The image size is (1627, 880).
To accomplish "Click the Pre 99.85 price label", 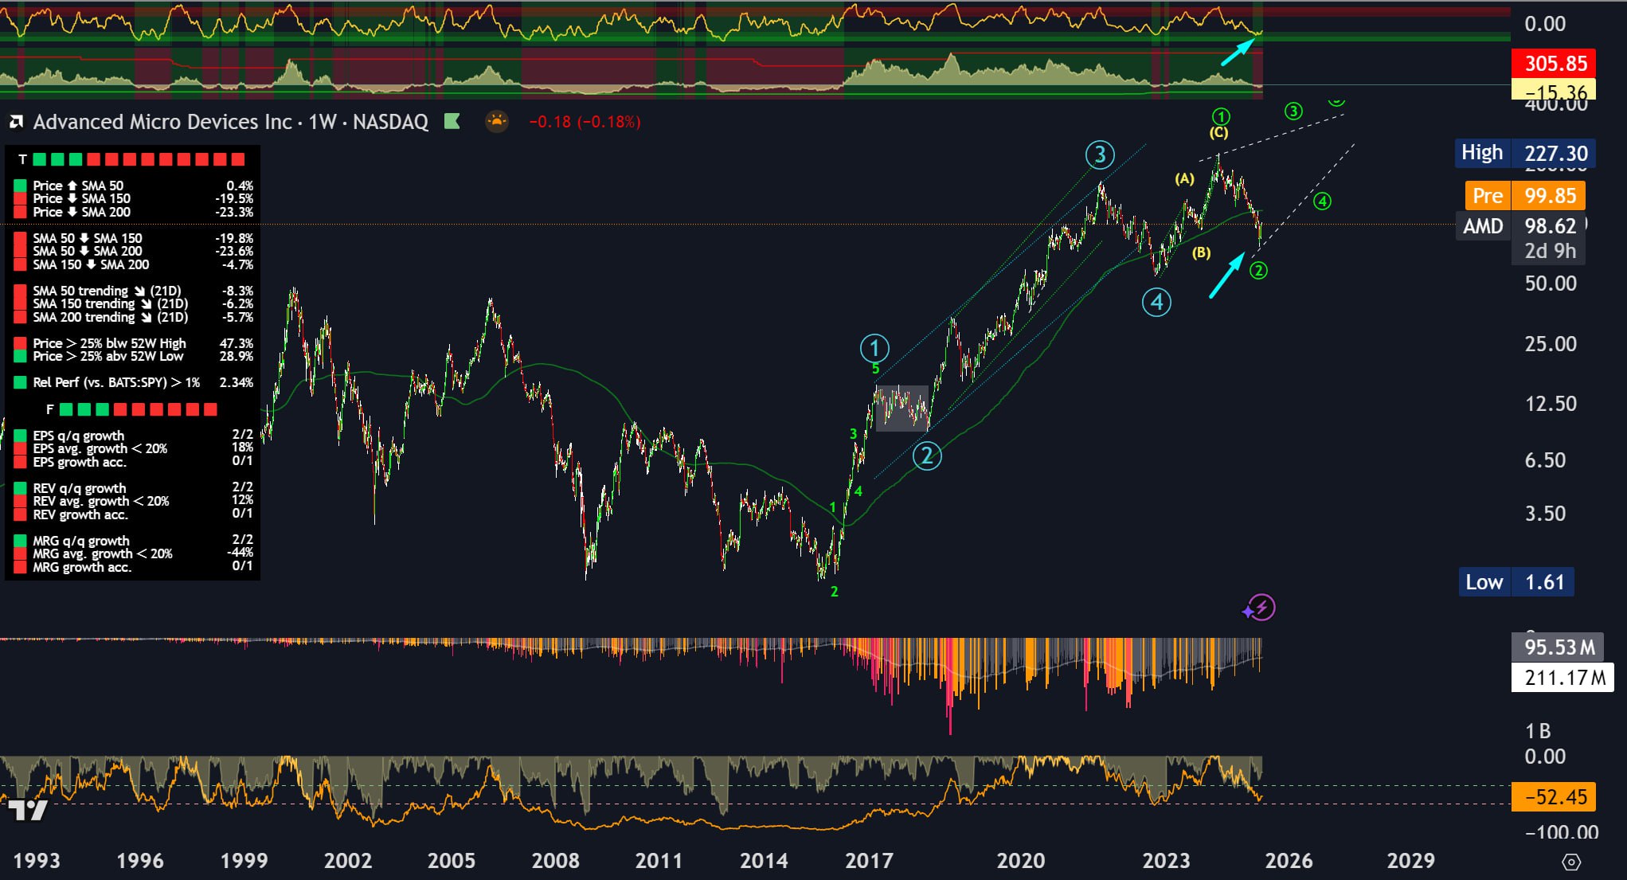I will point(1524,196).
